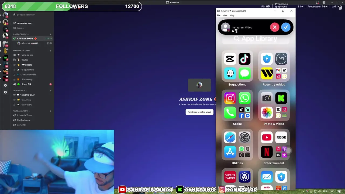Collapse the WELCOME & INFO category
Screen dimensions: 345x194
point(22,51)
